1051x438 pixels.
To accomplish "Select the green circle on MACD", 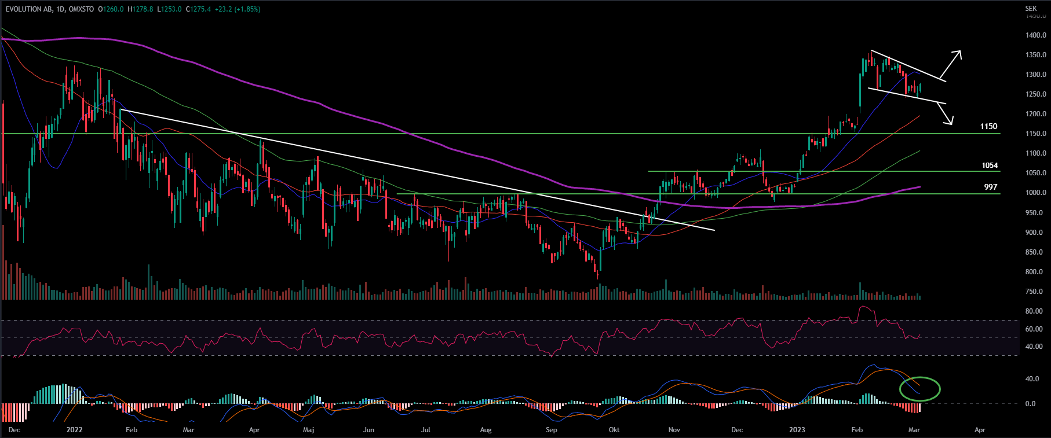I will 919,389.
